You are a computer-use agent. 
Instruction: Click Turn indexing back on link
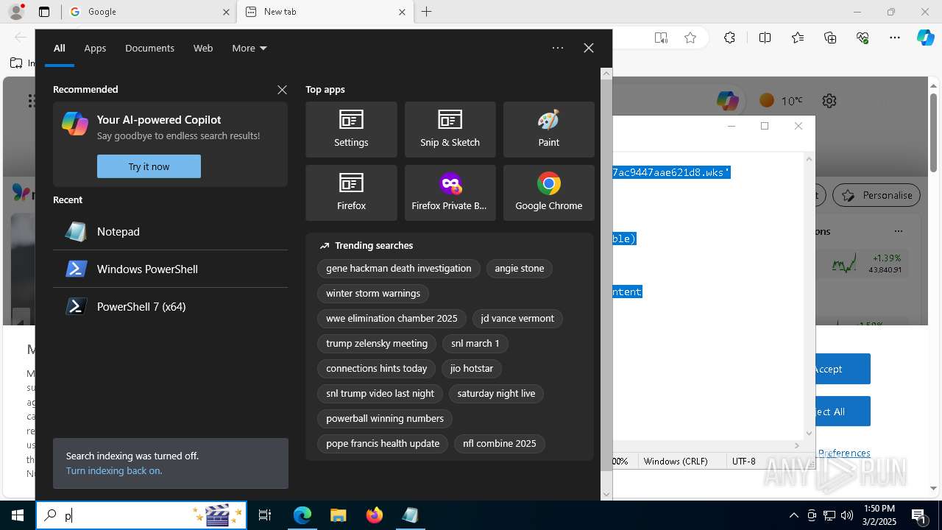click(x=114, y=471)
